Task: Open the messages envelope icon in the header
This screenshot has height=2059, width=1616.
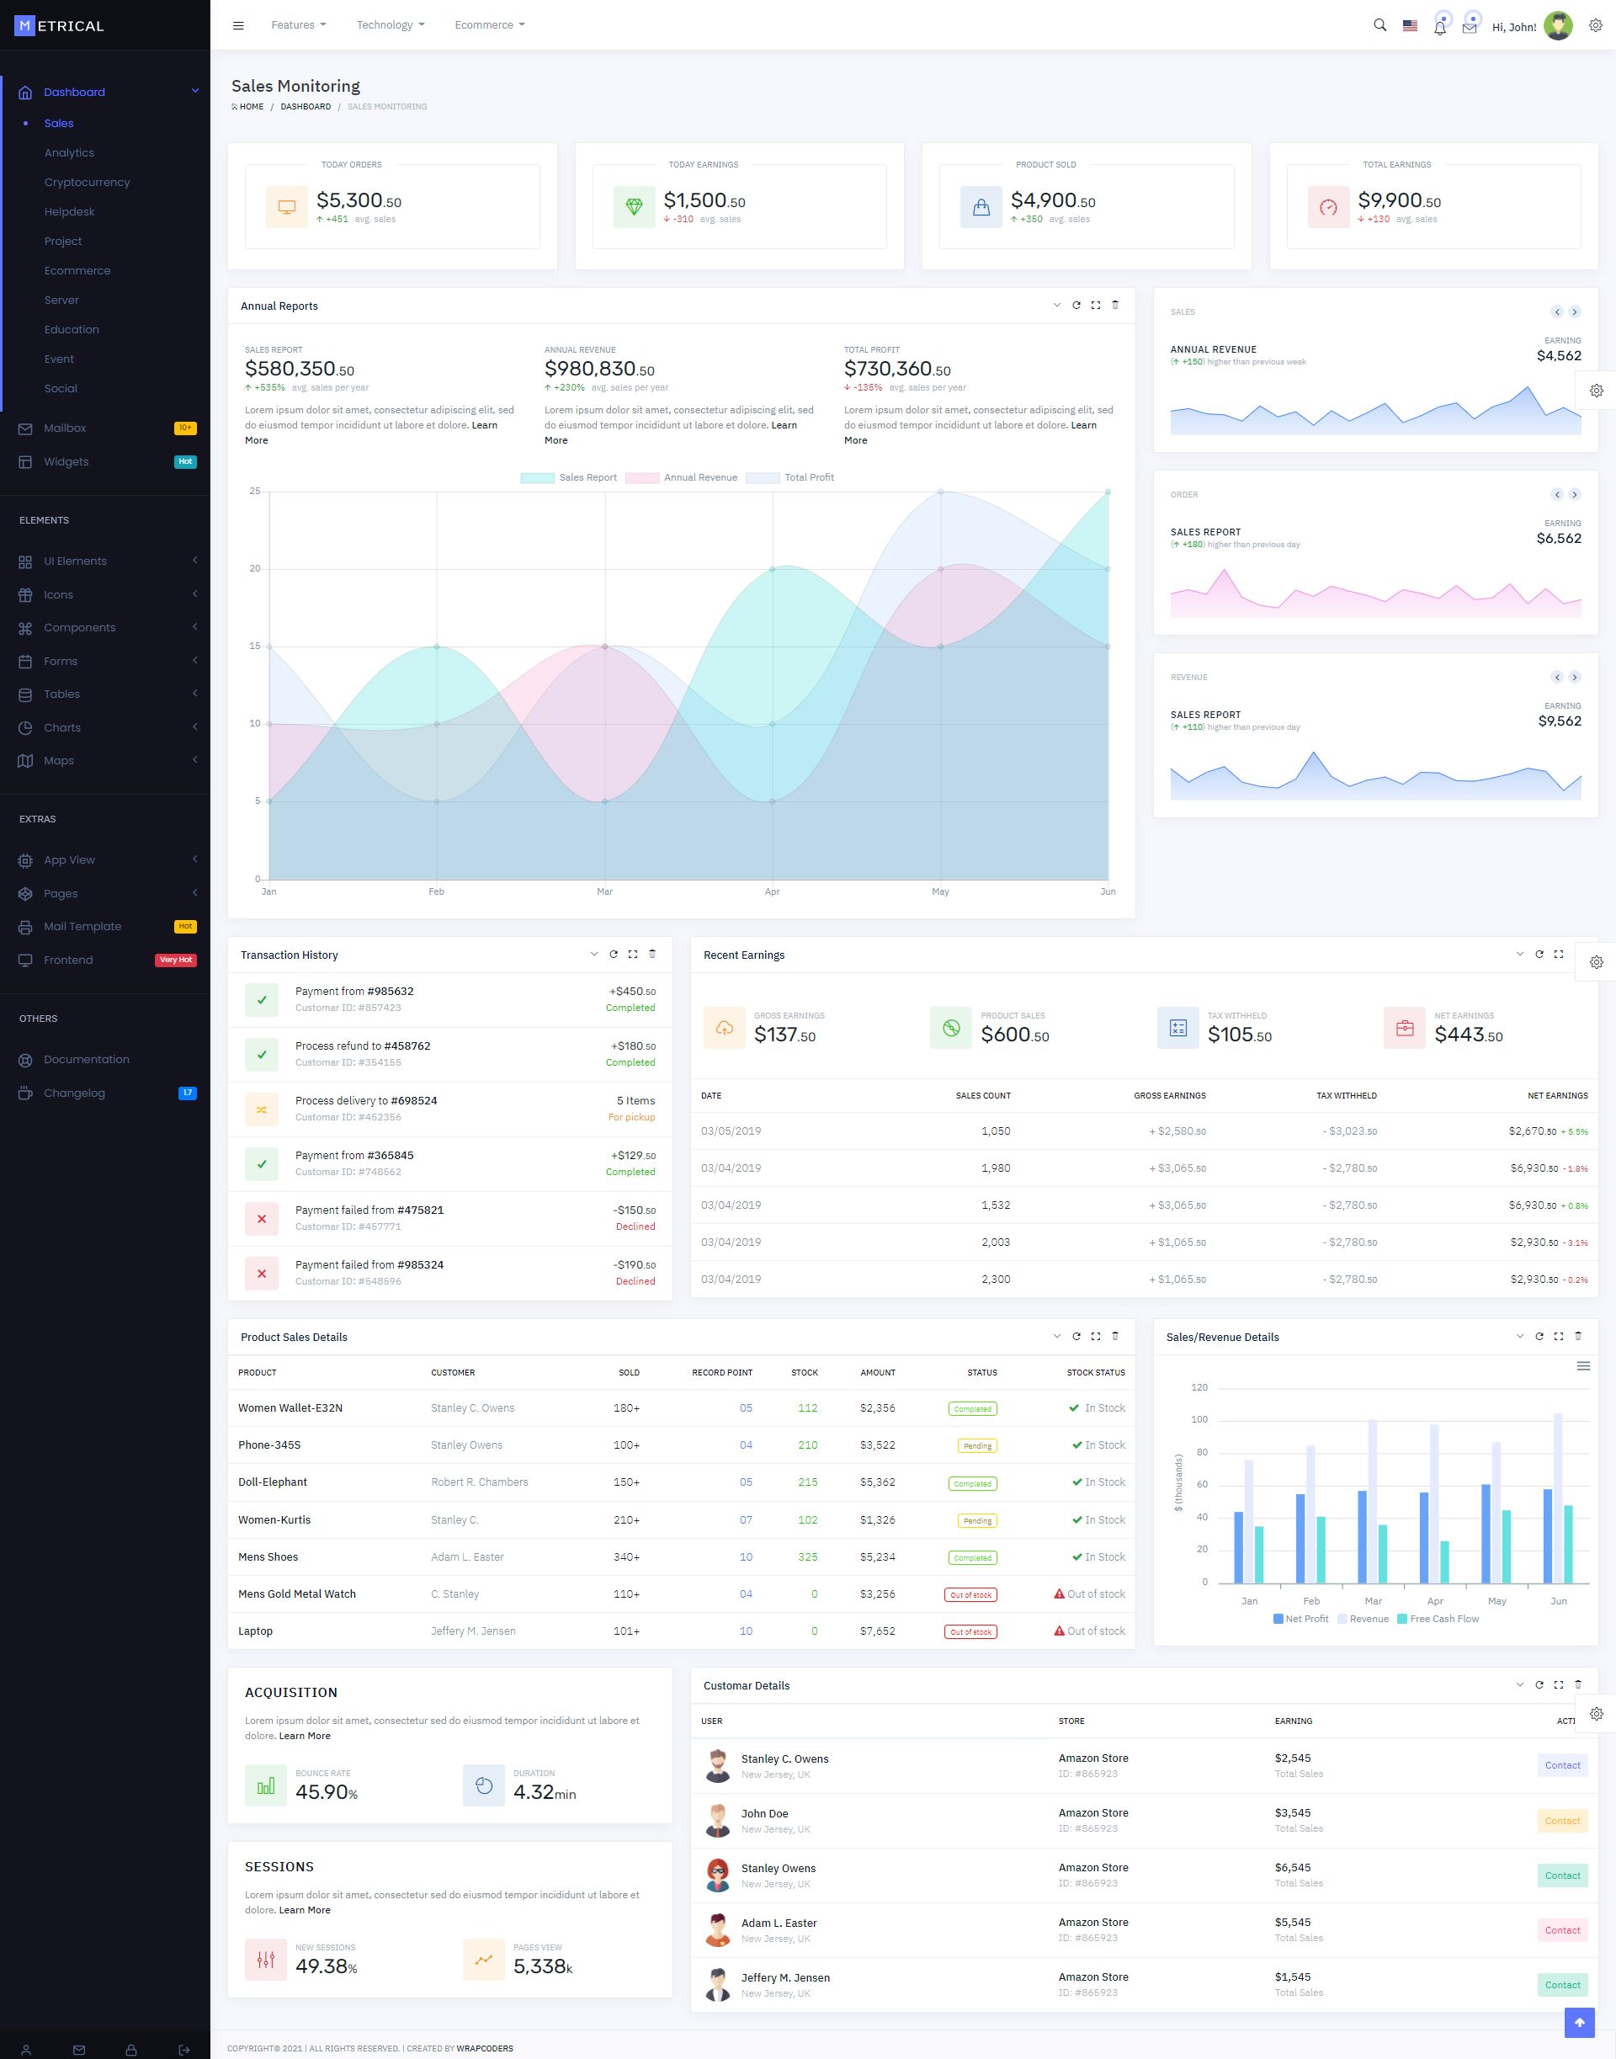Action: pos(1469,28)
